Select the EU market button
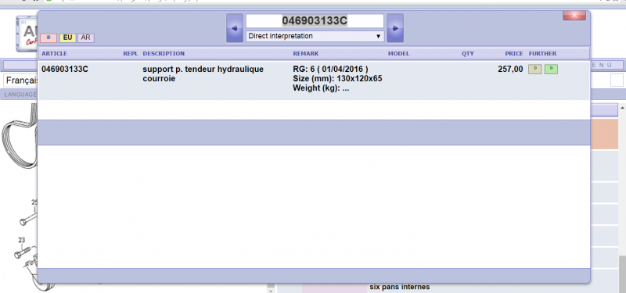Viewport: 626px width, 293px height. coord(67,38)
